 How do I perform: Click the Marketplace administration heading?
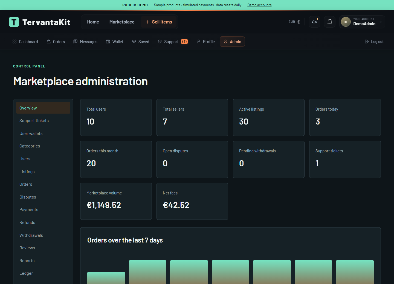(80, 81)
